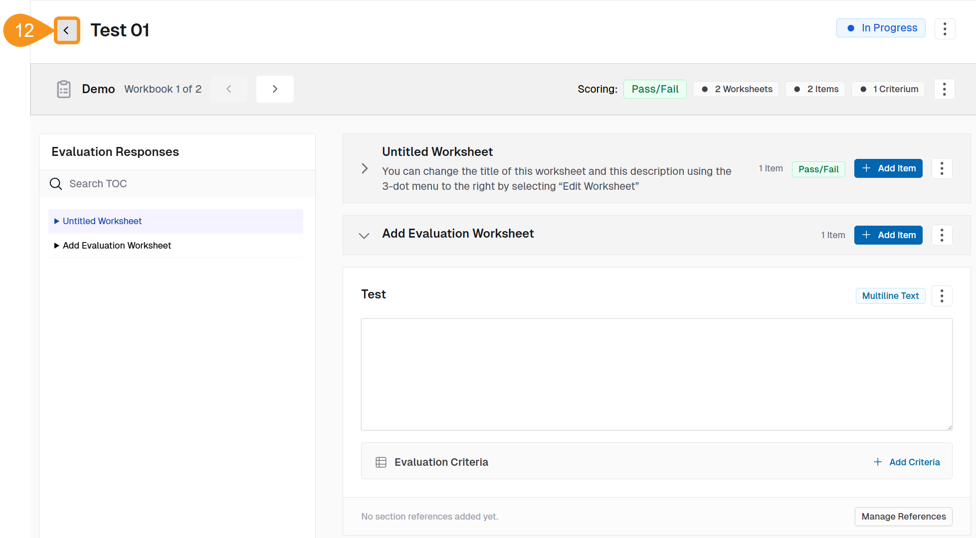Collapse the Add Evaluation Worksheet section
This screenshot has height=538, width=976.
[x=364, y=235]
